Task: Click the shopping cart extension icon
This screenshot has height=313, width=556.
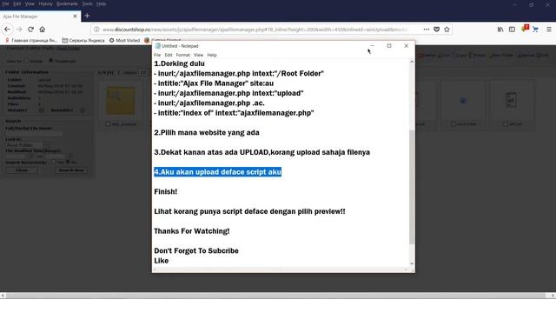Action: coord(535,30)
